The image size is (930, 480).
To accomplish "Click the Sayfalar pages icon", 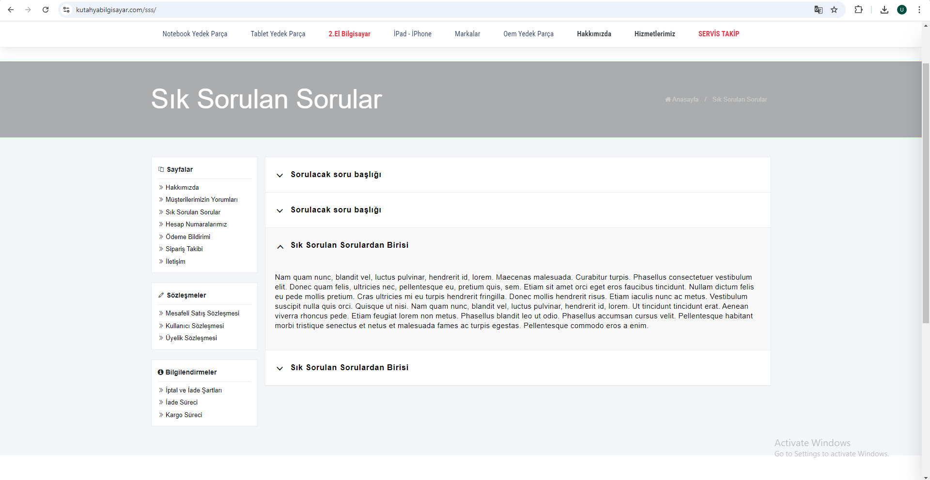I will [161, 169].
